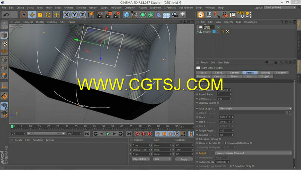Toggle Add Grain (Slow) checkbox
This screenshot has height=170, width=301.
[x=220, y=139]
